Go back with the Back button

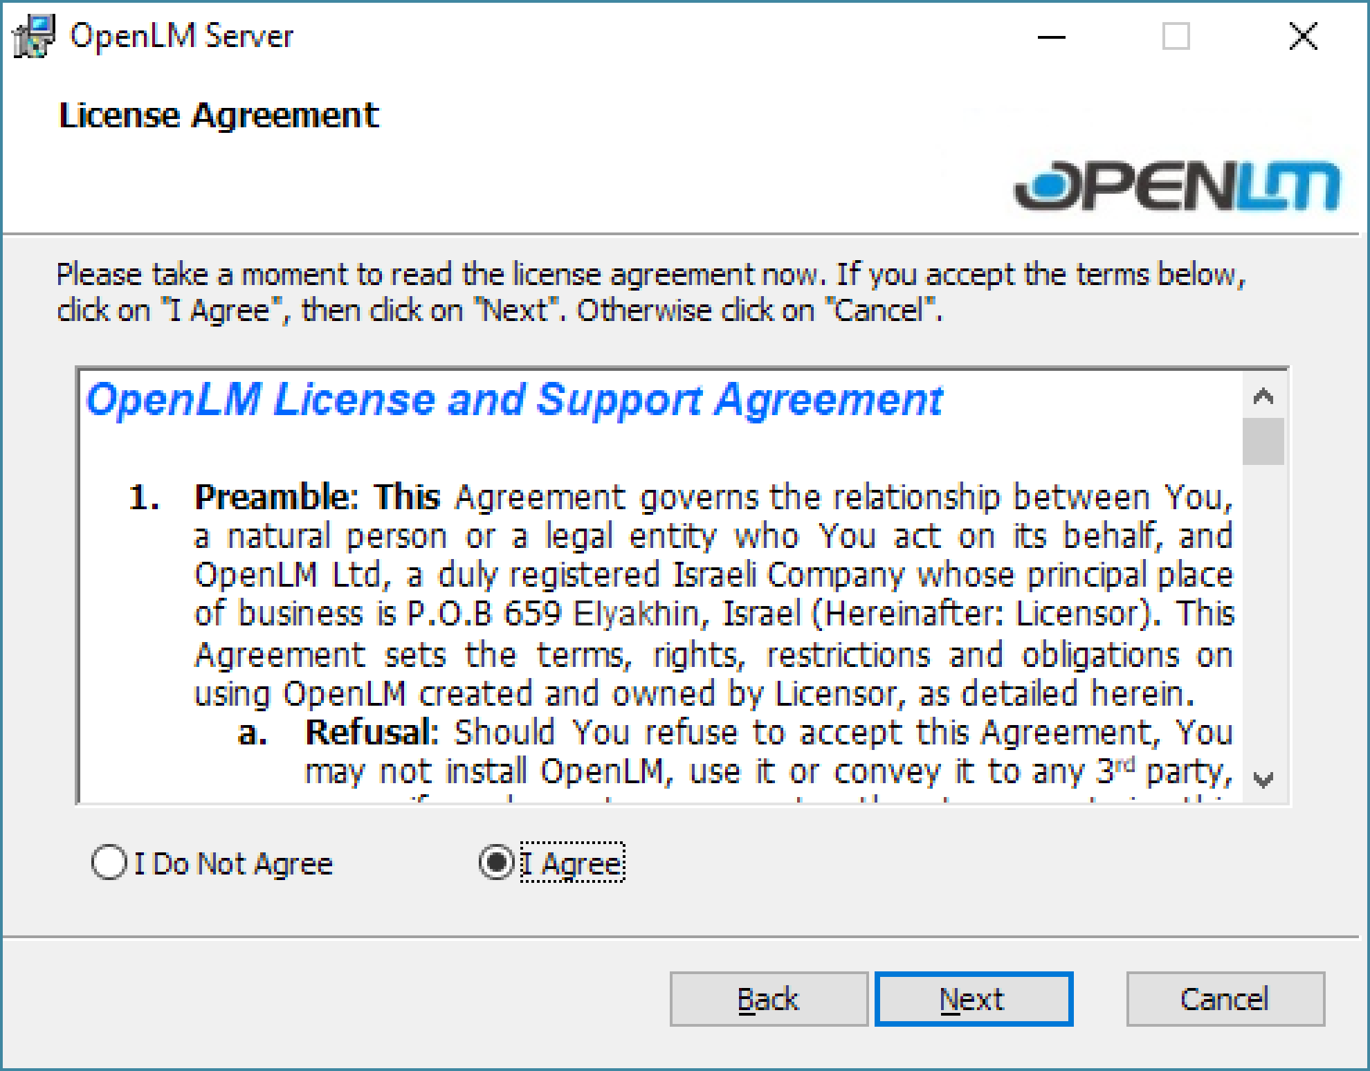768,999
